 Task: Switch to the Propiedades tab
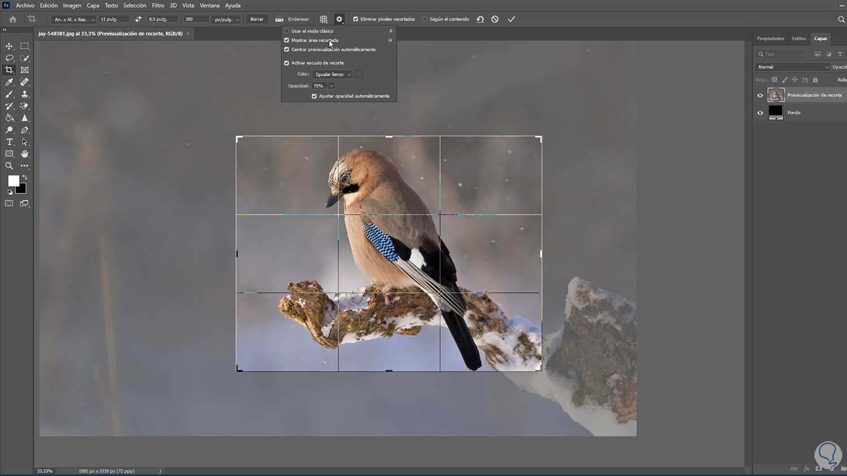[770, 38]
